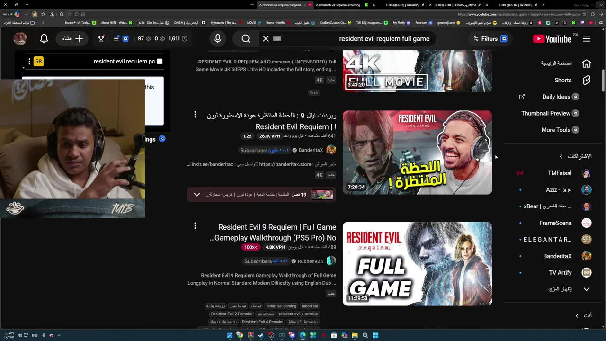Open options menu for Full Game walkthrough video
606x341 pixels.
click(x=195, y=226)
